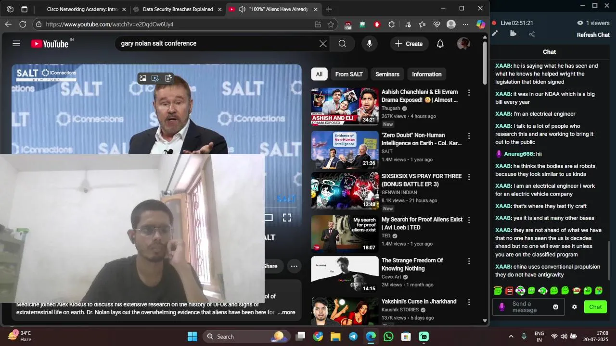
Task: Switch to Data Security Breaches Explained tab
Action: pyautogui.click(x=178, y=9)
